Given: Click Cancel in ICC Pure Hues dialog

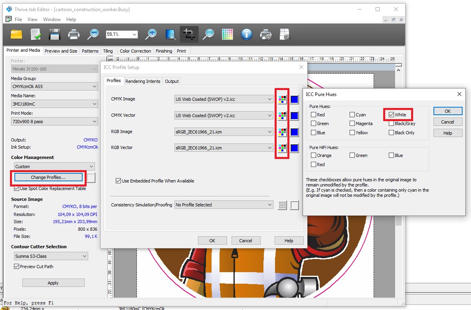Looking at the screenshot, I should [447, 122].
